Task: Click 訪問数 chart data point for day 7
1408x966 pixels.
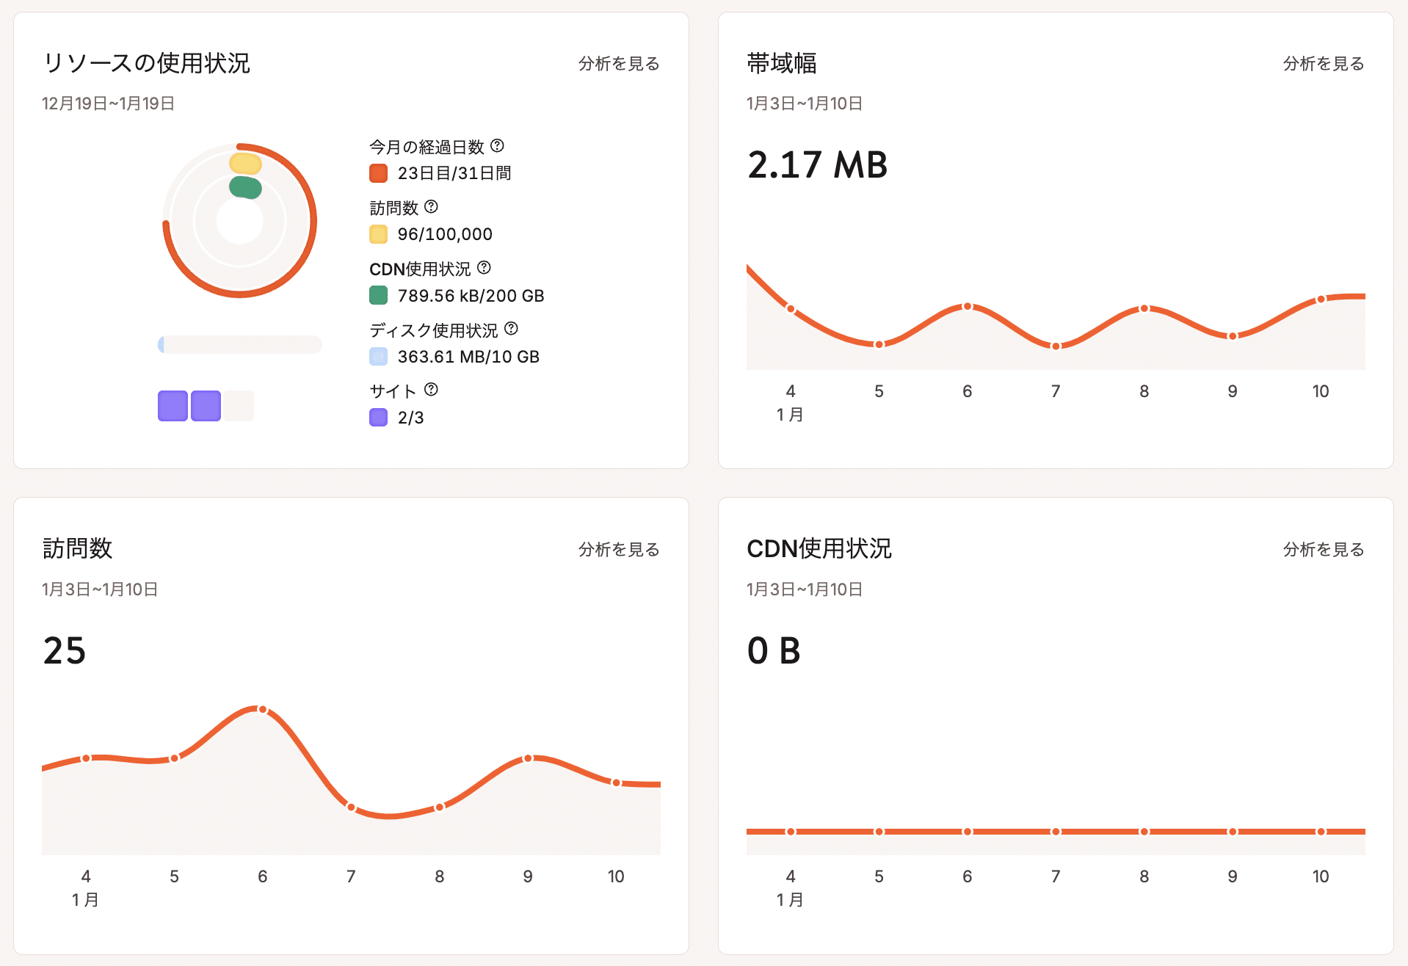Action: [351, 807]
